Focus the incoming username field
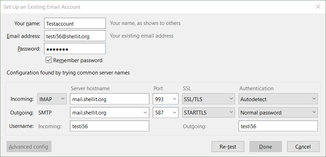The image size is (326, 157). click(110, 126)
